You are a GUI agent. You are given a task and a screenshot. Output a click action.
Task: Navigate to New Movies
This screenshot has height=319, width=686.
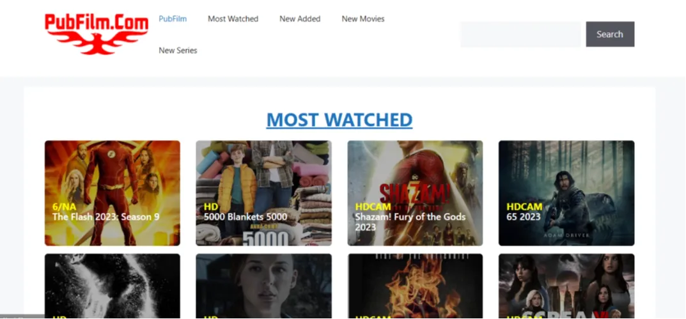coord(362,19)
